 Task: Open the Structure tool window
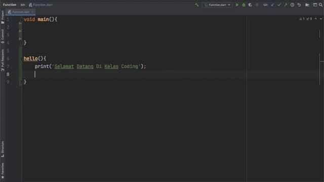tap(3, 149)
